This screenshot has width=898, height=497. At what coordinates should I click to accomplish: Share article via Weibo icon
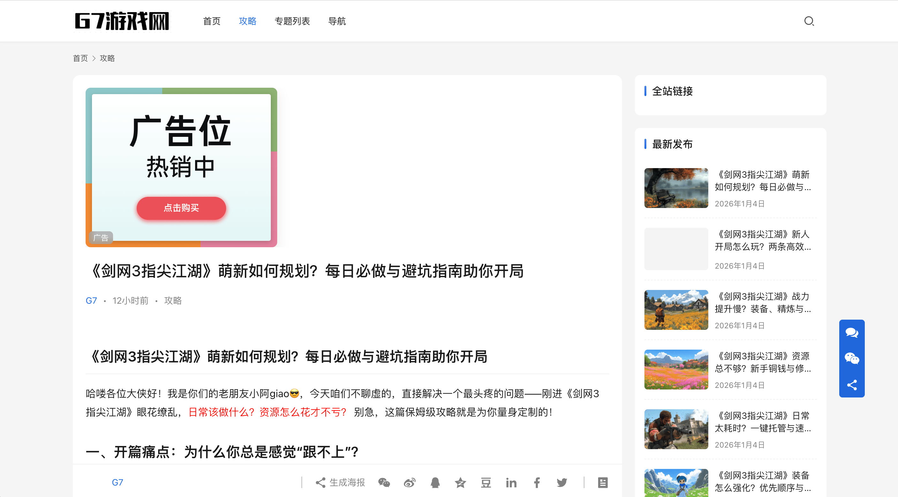(410, 482)
